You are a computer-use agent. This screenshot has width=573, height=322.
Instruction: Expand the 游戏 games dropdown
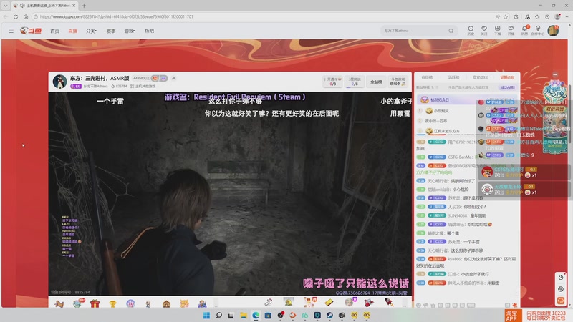[130, 31]
